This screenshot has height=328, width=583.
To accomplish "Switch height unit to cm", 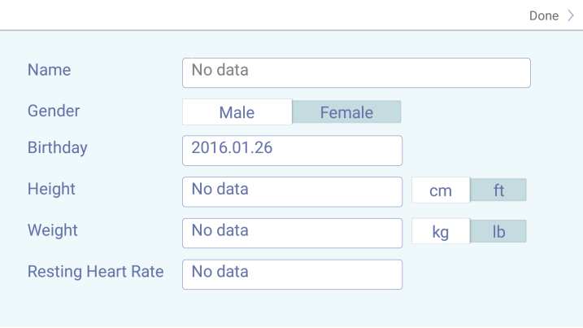I will [x=441, y=190].
